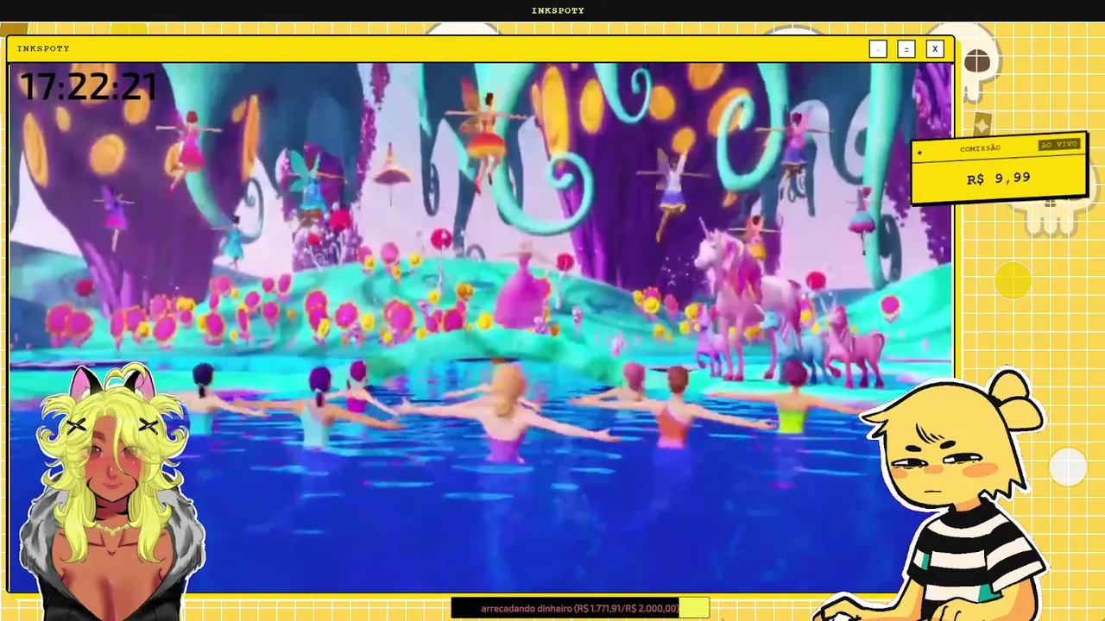Click the 17:22:21 timer text
Viewport: 1105px width, 621px height.
point(88,87)
